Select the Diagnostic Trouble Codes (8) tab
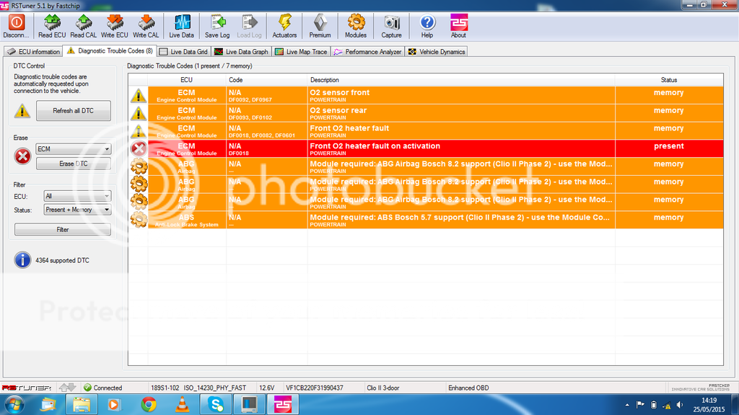This screenshot has width=739, height=415. coord(110,51)
